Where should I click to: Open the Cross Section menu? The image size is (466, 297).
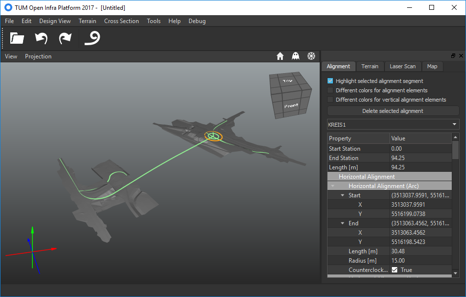122,21
